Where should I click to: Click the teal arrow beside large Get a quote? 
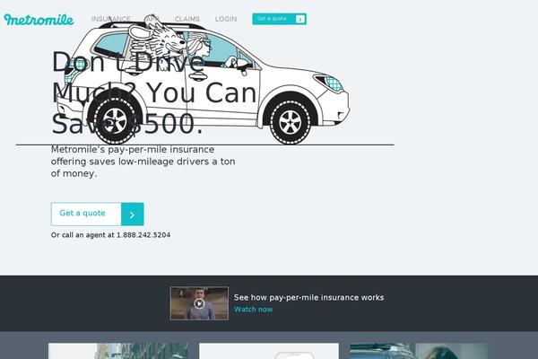point(133,215)
